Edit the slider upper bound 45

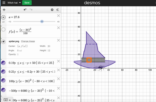click(58, 22)
